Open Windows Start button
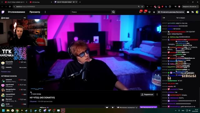 [x=3, y=110]
